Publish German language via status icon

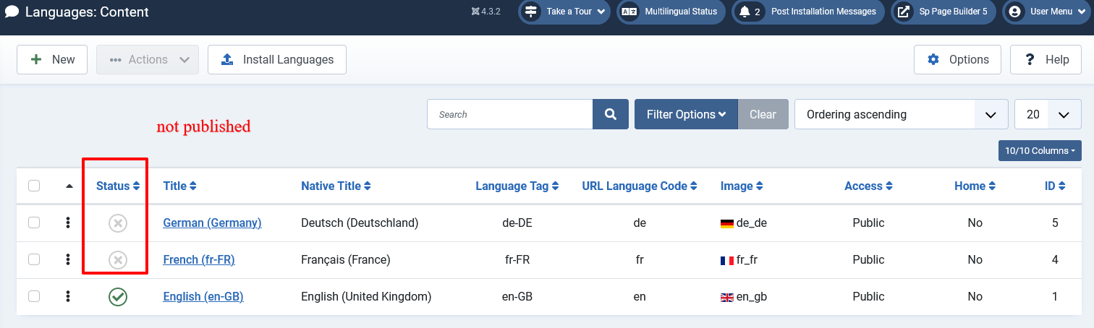pos(118,223)
